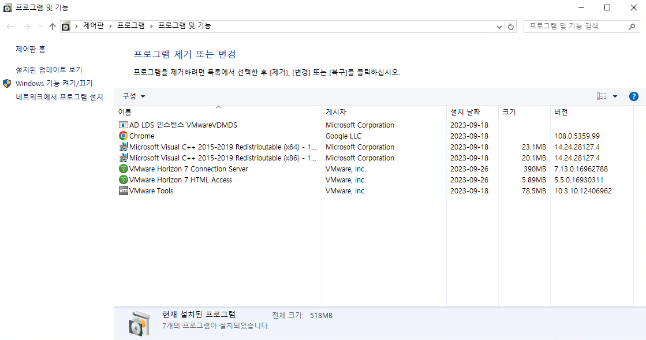646x340 pixels.
Task: Open the help question mark icon
Action: coord(634,96)
